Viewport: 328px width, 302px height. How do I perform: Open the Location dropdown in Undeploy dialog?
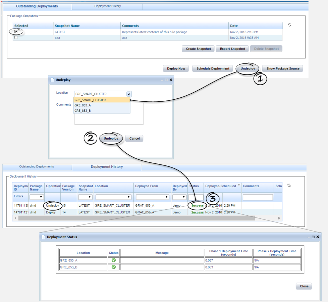[129, 94]
